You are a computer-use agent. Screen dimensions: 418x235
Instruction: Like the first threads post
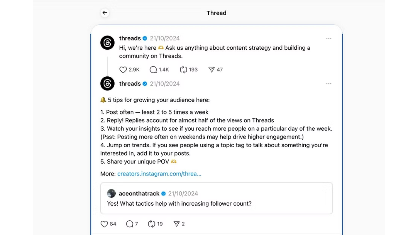tap(123, 70)
